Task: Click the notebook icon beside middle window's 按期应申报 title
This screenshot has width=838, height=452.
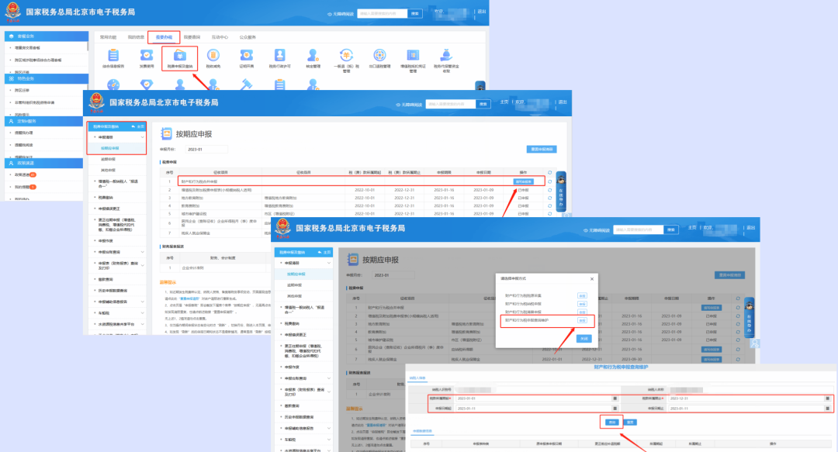Action: (x=166, y=133)
